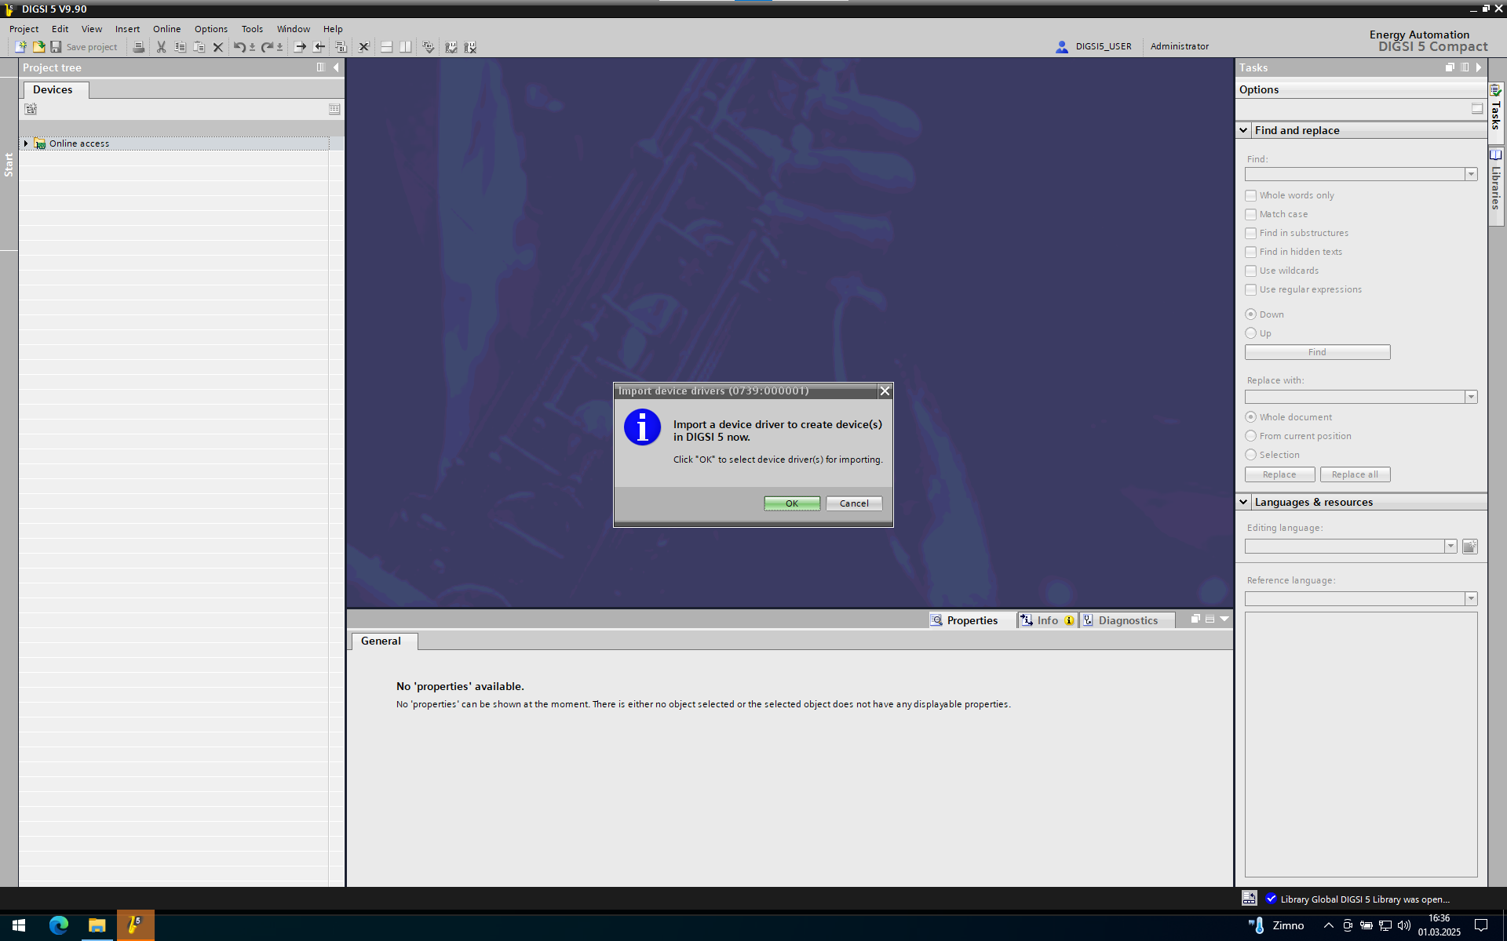
Task: Open the Editing language dropdown
Action: point(1450,547)
